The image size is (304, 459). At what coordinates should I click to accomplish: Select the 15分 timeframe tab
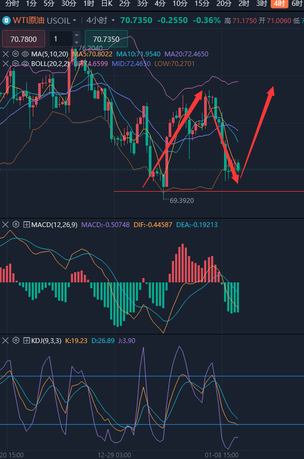tap(202, 4)
